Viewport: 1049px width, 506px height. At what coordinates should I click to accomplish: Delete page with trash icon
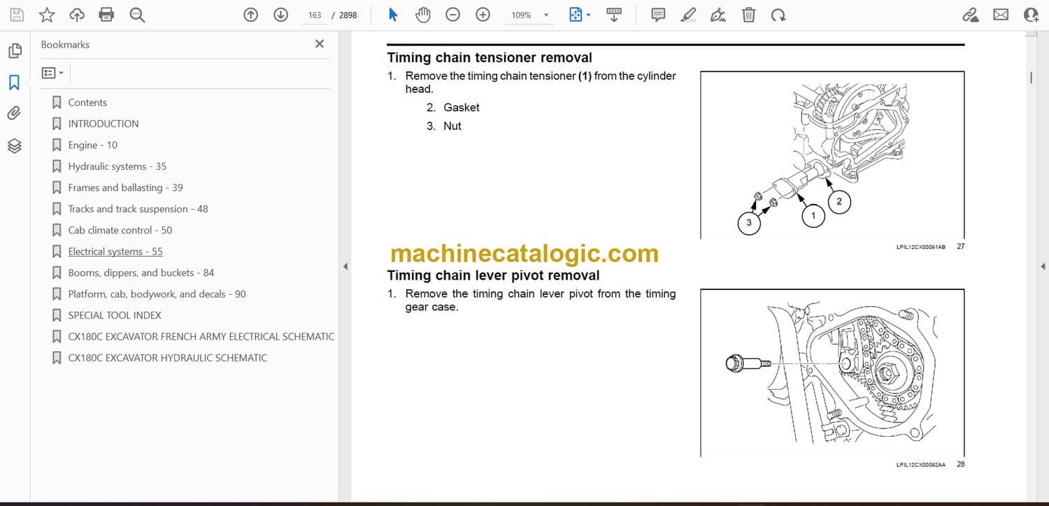748,15
